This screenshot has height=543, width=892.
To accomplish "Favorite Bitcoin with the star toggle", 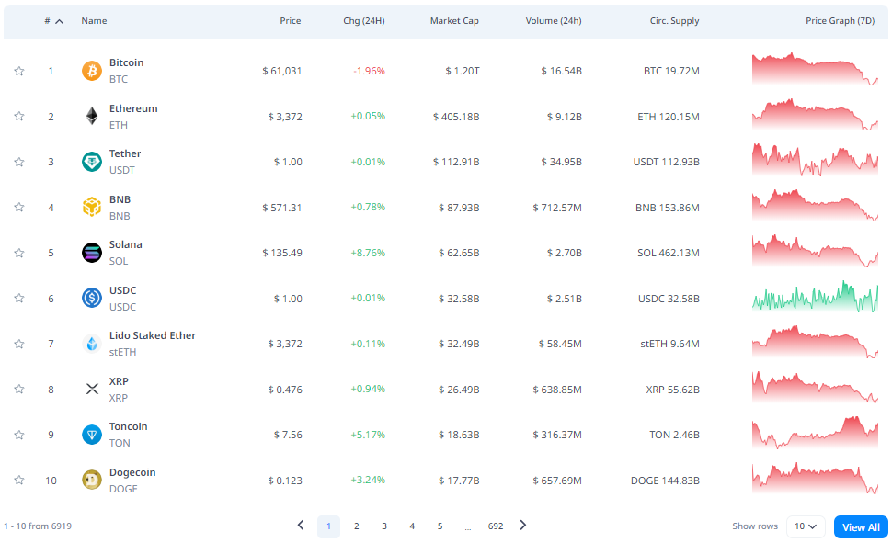I will click(x=18, y=71).
